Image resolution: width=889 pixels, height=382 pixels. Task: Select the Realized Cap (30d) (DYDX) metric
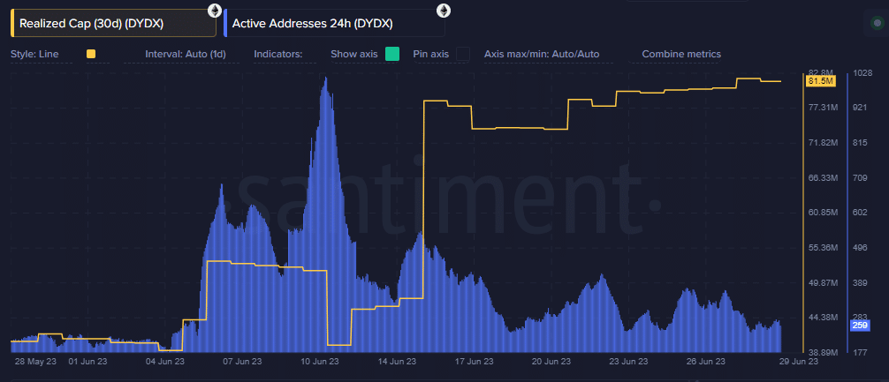[113, 23]
